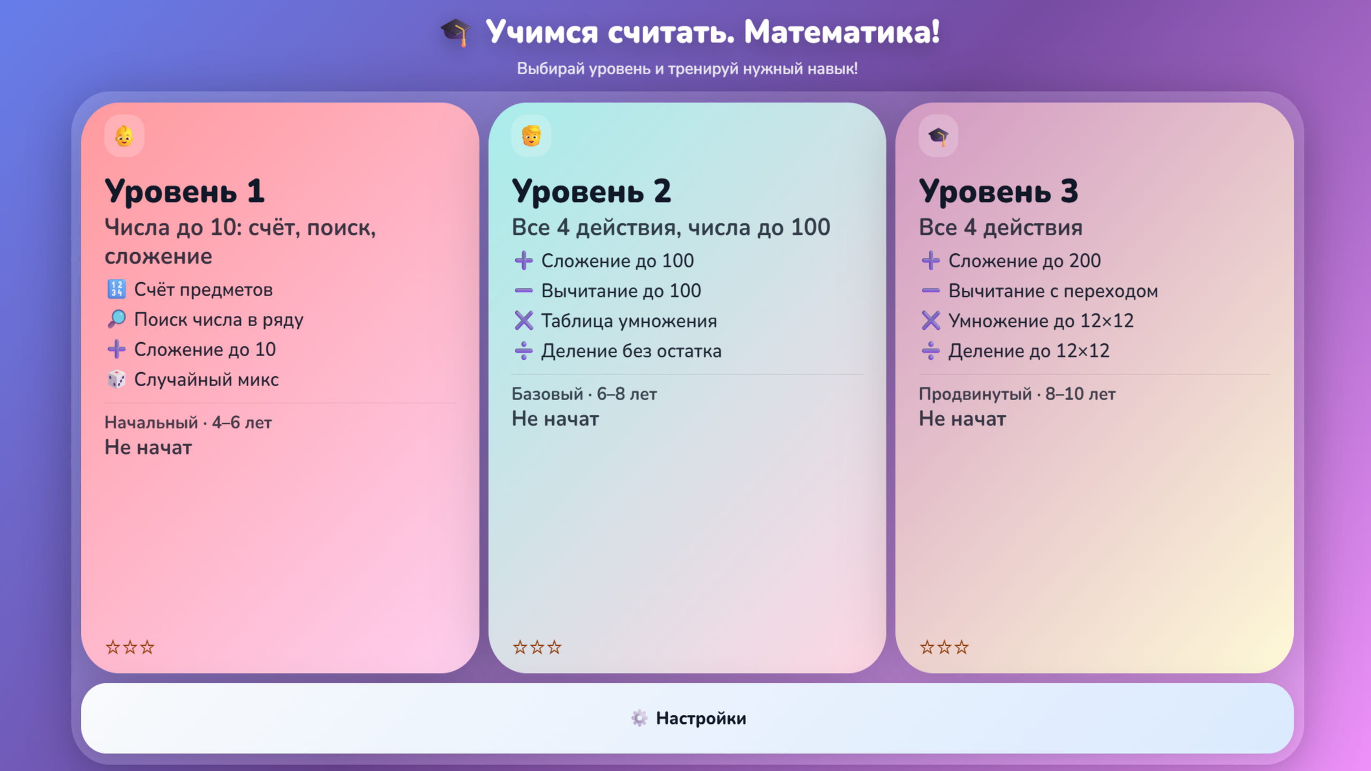
Task: Click the graduation cap emoji in the page header
Action: click(456, 33)
